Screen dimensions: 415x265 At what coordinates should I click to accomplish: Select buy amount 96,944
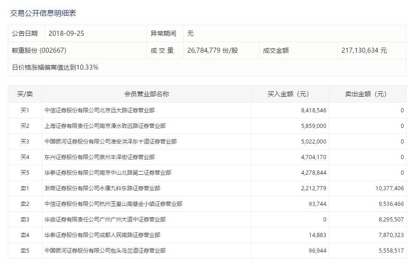point(318,251)
